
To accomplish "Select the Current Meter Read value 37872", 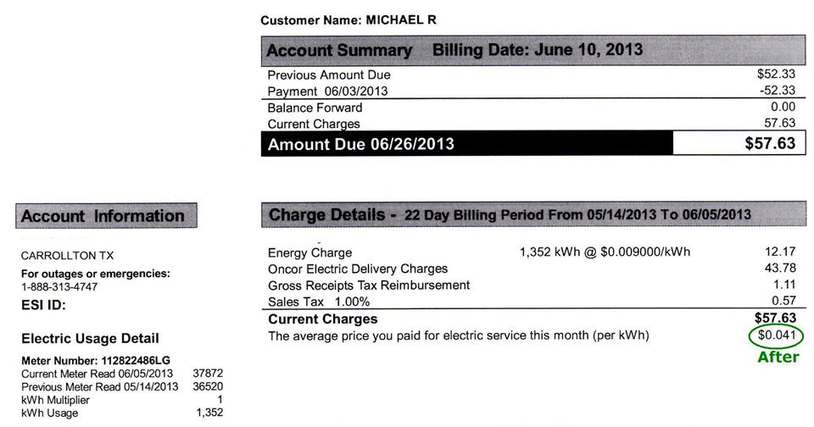I will click(x=208, y=374).
